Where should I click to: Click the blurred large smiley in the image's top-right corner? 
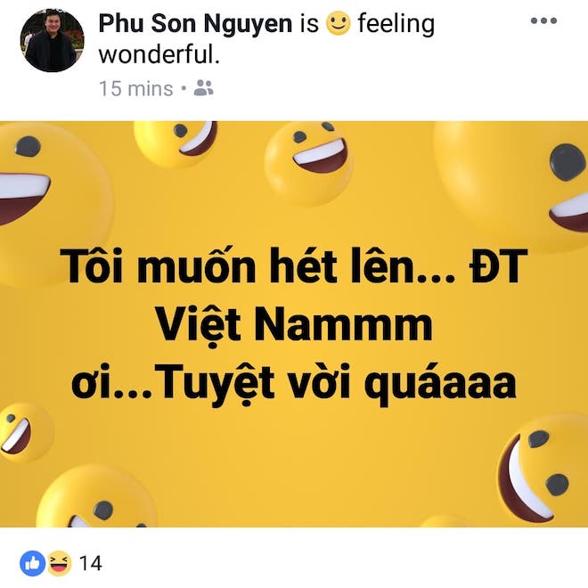(526, 178)
